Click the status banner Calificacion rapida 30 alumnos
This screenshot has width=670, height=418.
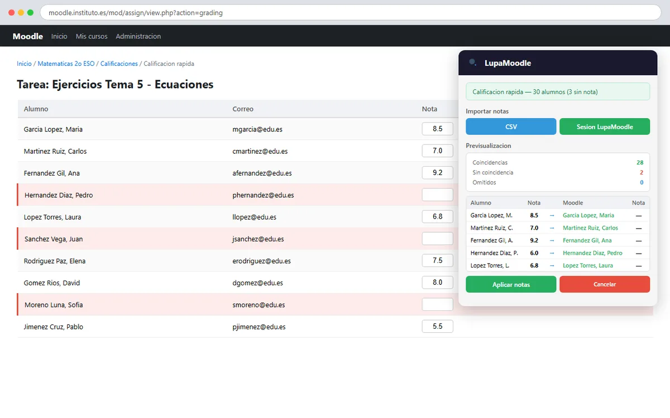pos(558,91)
